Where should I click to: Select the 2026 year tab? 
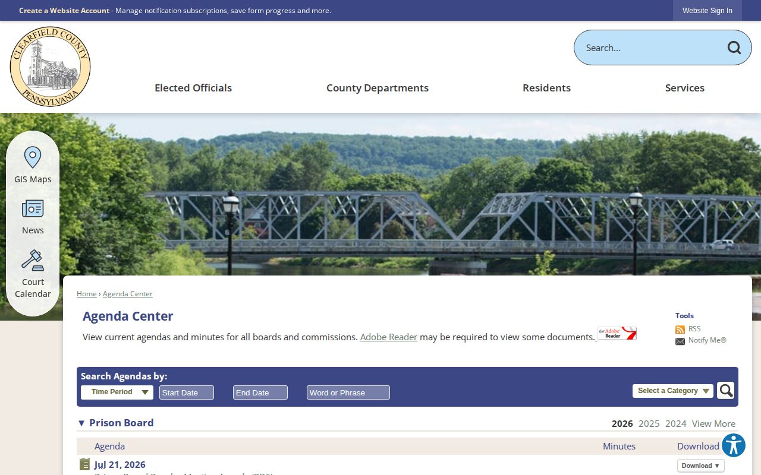click(622, 423)
